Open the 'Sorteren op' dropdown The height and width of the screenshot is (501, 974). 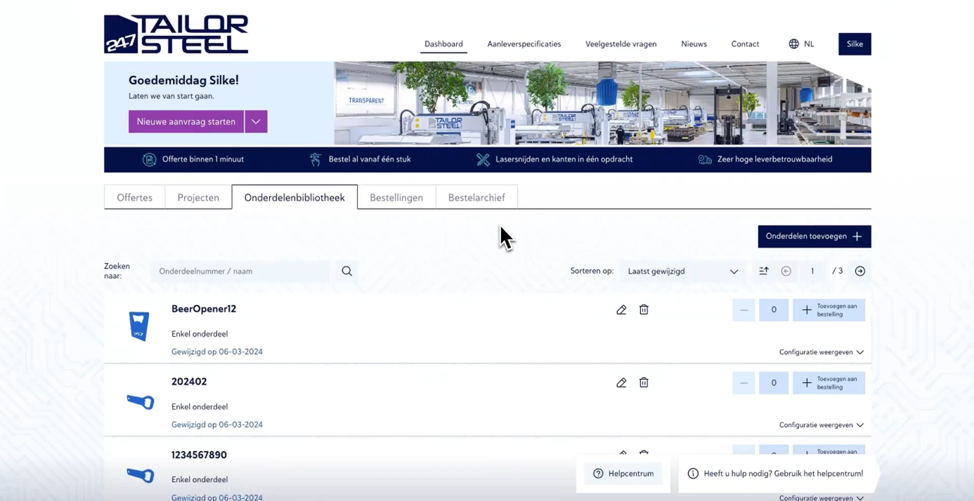(x=682, y=271)
